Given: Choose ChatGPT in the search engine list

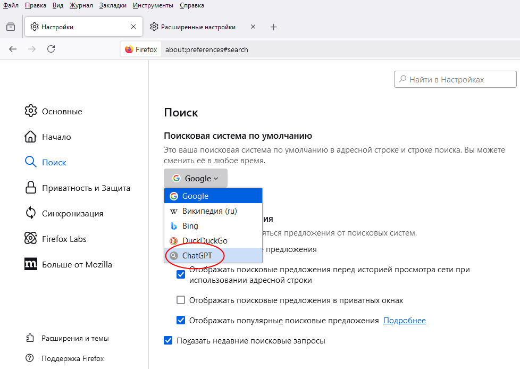Looking at the screenshot, I should (x=213, y=256).
